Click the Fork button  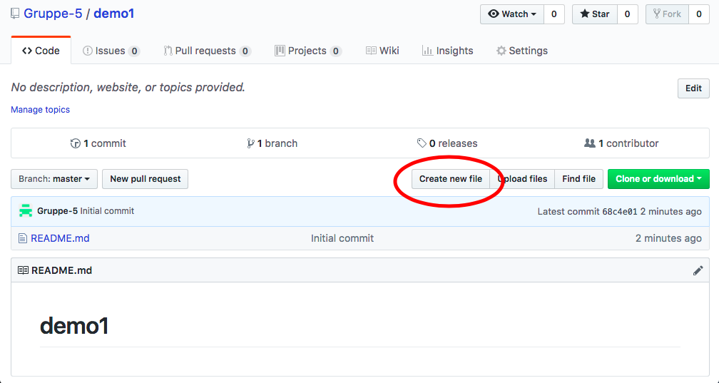coord(667,14)
